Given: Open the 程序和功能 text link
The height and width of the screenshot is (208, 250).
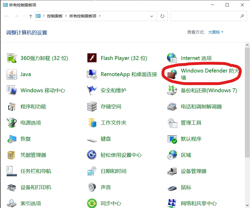Looking at the screenshot, I should [33, 107].
